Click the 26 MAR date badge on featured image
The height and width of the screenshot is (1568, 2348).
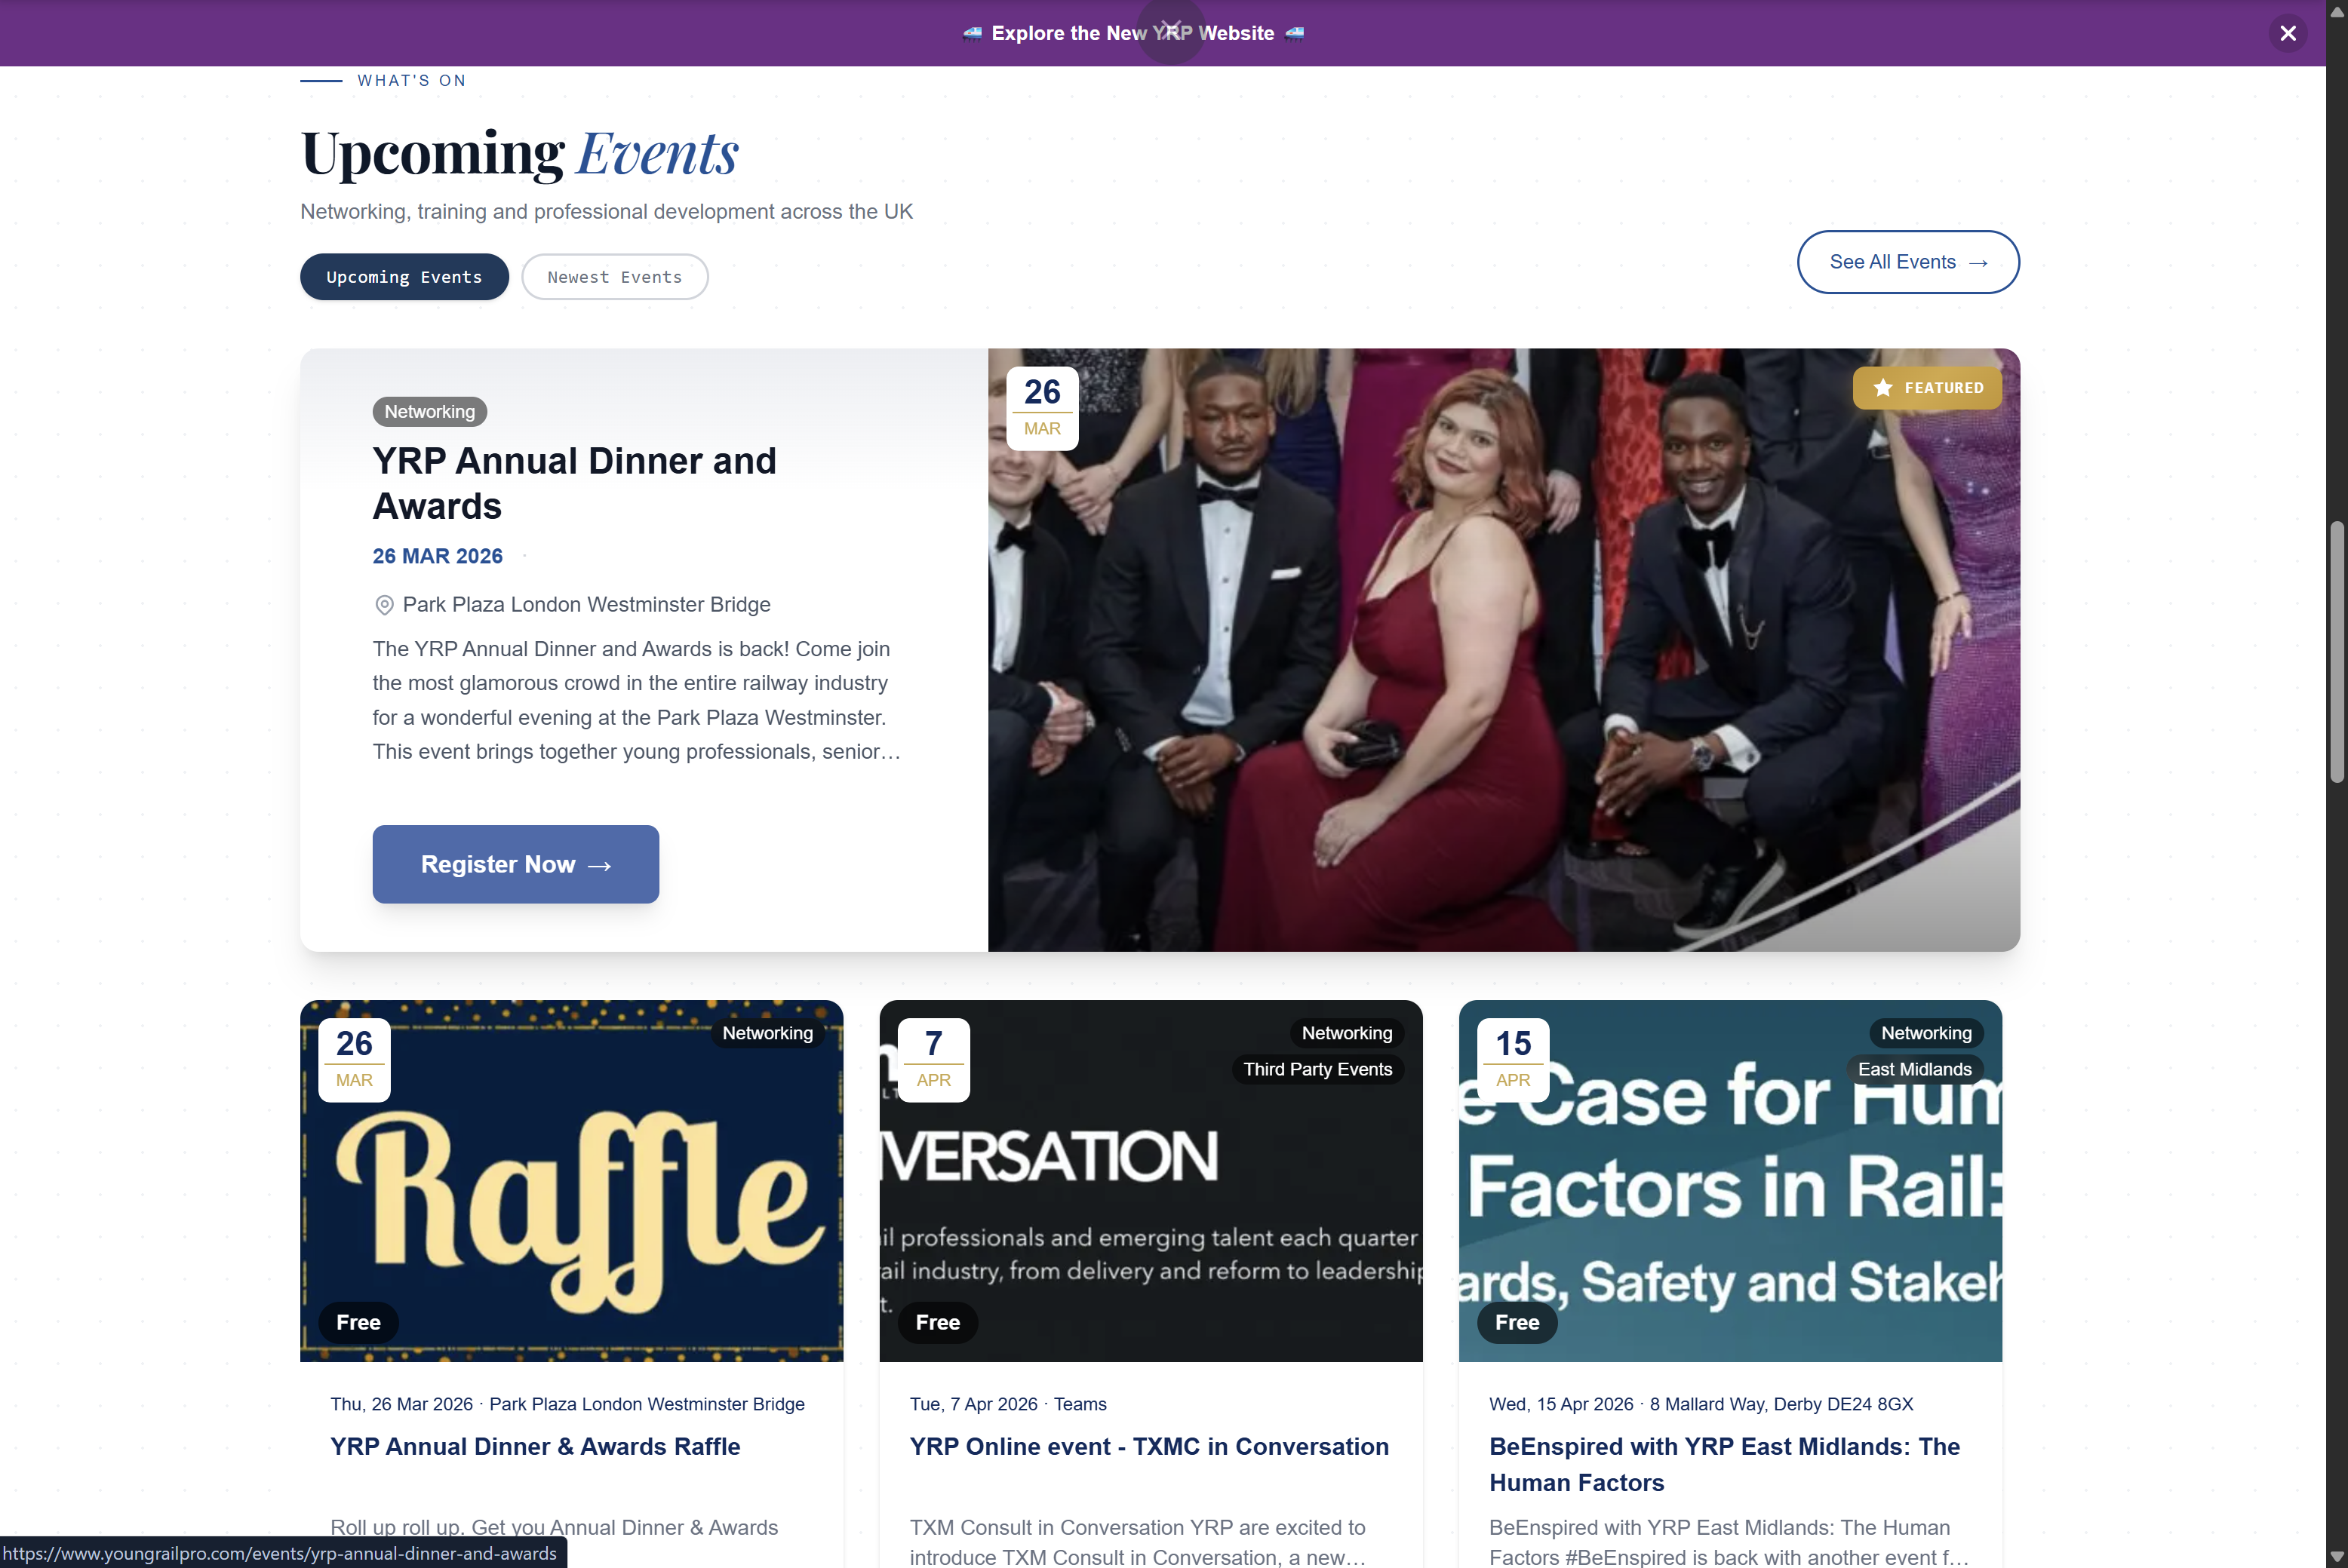pyautogui.click(x=1041, y=408)
